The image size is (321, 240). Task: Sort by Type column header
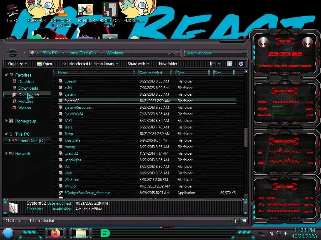pyautogui.click(x=192, y=73)
